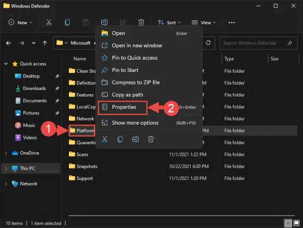The image size is (303, 228).
Task: Click Microsoft in the address breadcrumb
Action: tap(81, 43)
